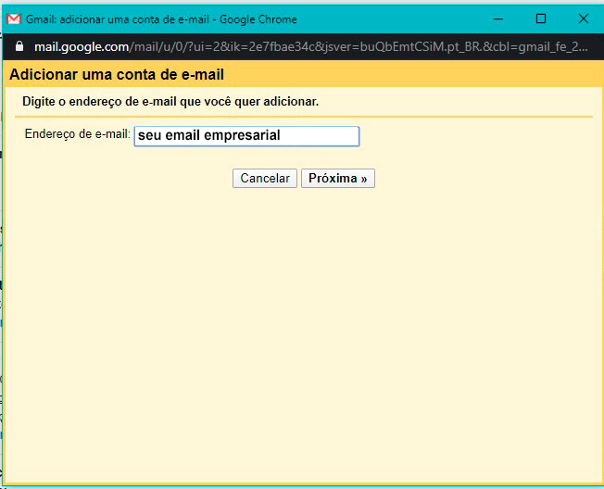Maximize the Gmail popup window
The width and height of the screenshot is (604, 489).
(541, 19)
